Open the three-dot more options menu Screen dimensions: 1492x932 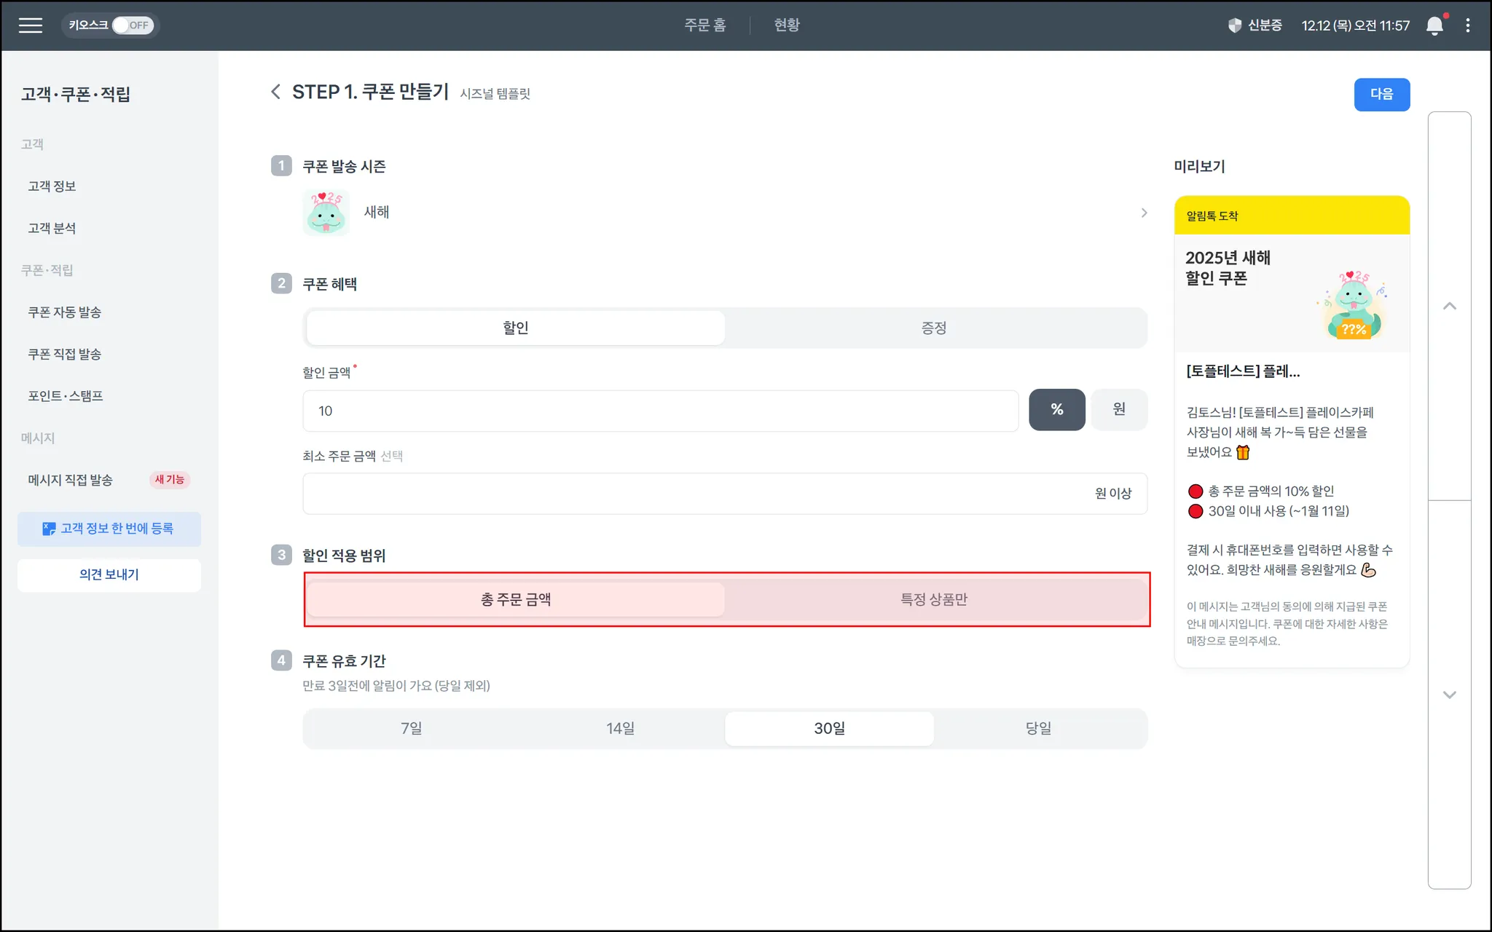click(1468, 25)
